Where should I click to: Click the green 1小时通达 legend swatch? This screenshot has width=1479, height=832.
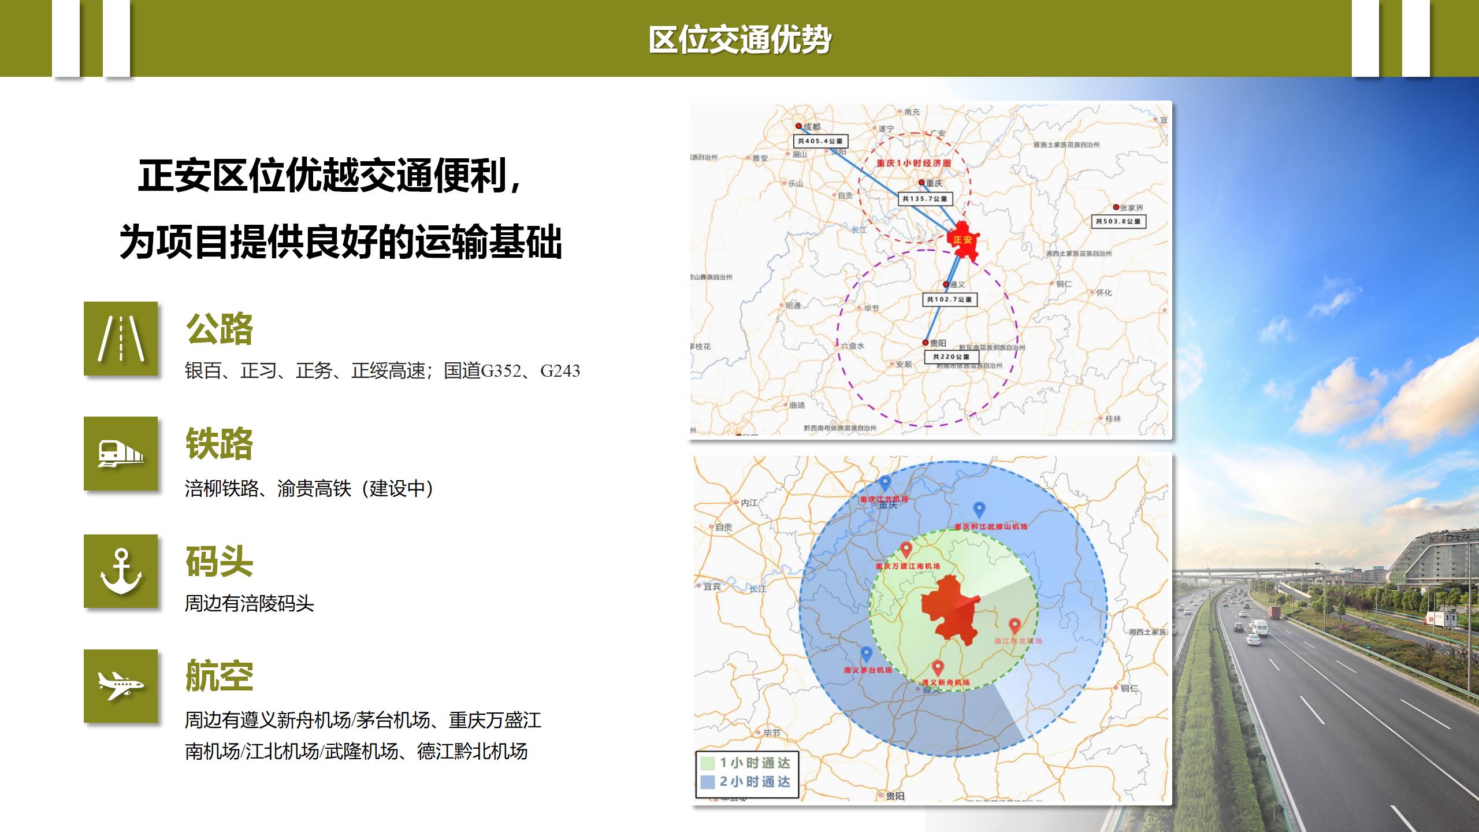(x=707, y=763)
